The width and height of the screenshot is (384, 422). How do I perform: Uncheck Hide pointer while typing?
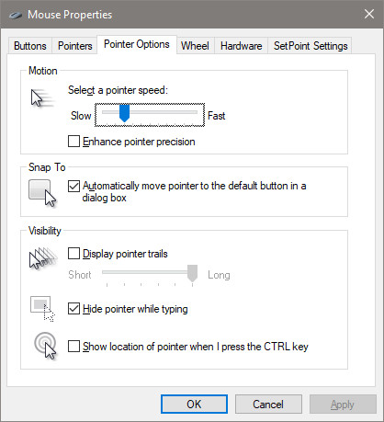[73, 309]
